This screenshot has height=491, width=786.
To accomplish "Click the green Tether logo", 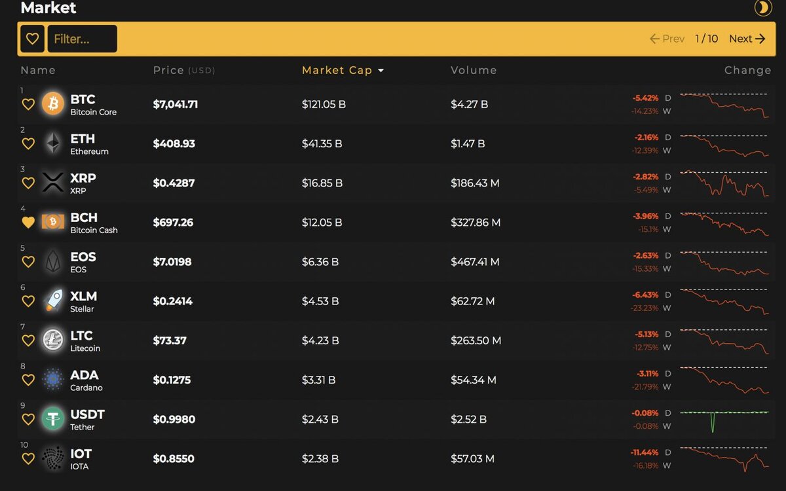I will click(x=53, y=418).
